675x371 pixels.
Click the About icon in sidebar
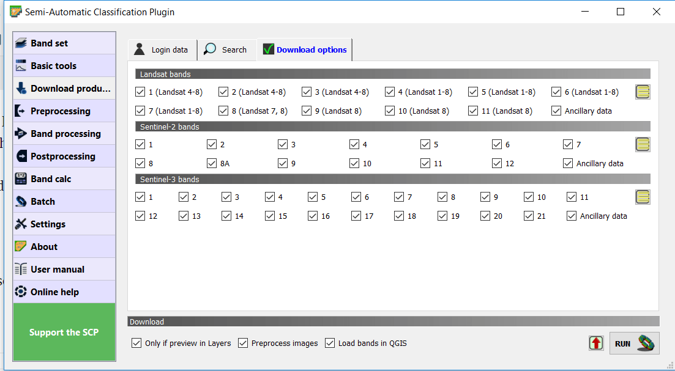21,247
